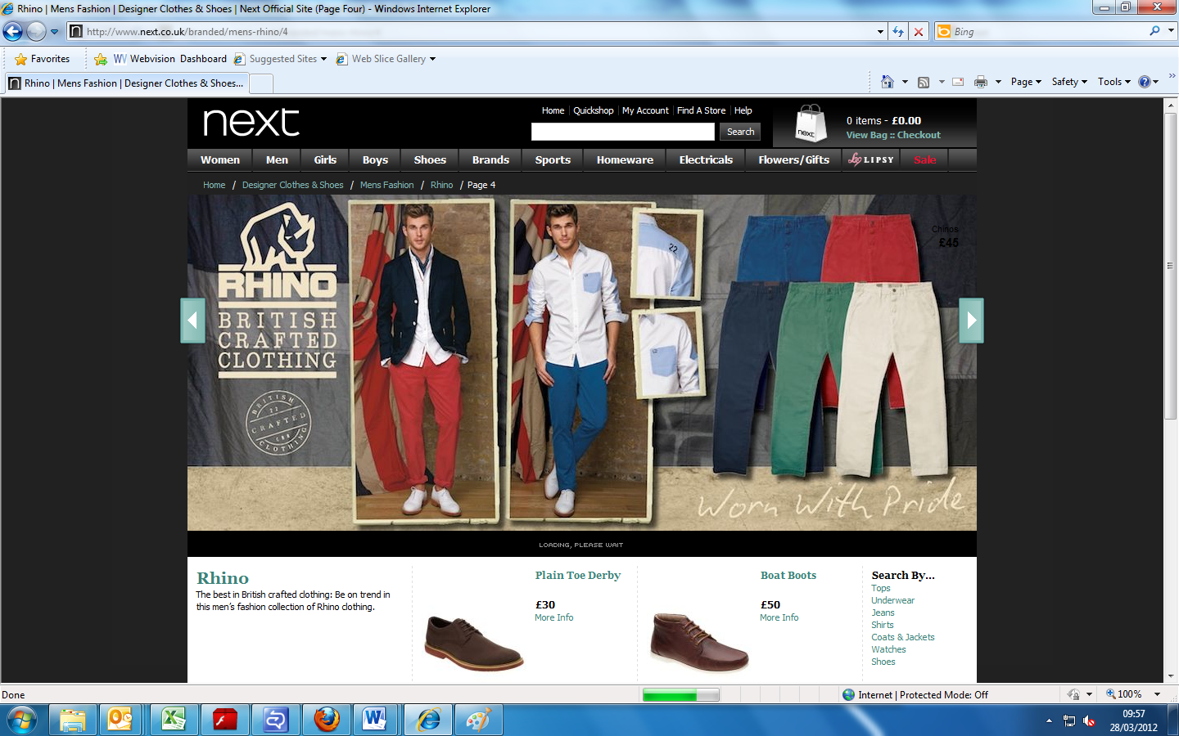Viewport: 1179px width, 736px height.
Task: Select the Shoes navigation tab
Action: tap(429, 159)
